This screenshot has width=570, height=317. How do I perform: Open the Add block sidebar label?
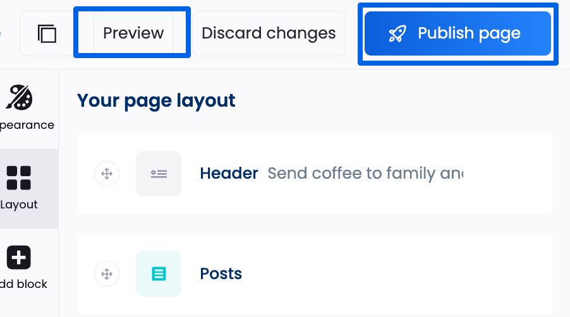pos(23,284)
